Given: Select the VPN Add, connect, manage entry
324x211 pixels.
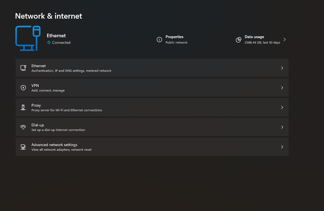Looking at the screenshot, I should click(x=152, y=88).
